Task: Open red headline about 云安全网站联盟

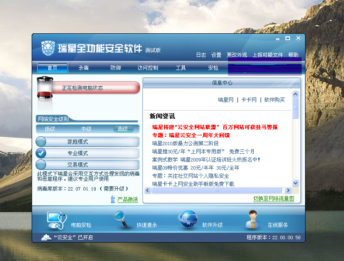Action: coord(215,127)
